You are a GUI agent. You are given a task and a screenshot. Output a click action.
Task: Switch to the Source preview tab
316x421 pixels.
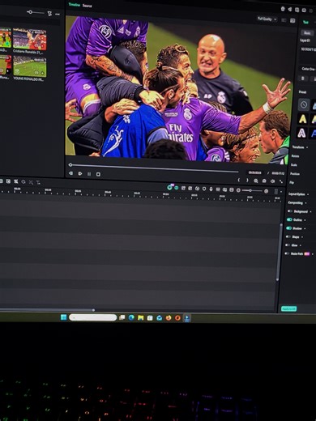click(x=87, y=6)
